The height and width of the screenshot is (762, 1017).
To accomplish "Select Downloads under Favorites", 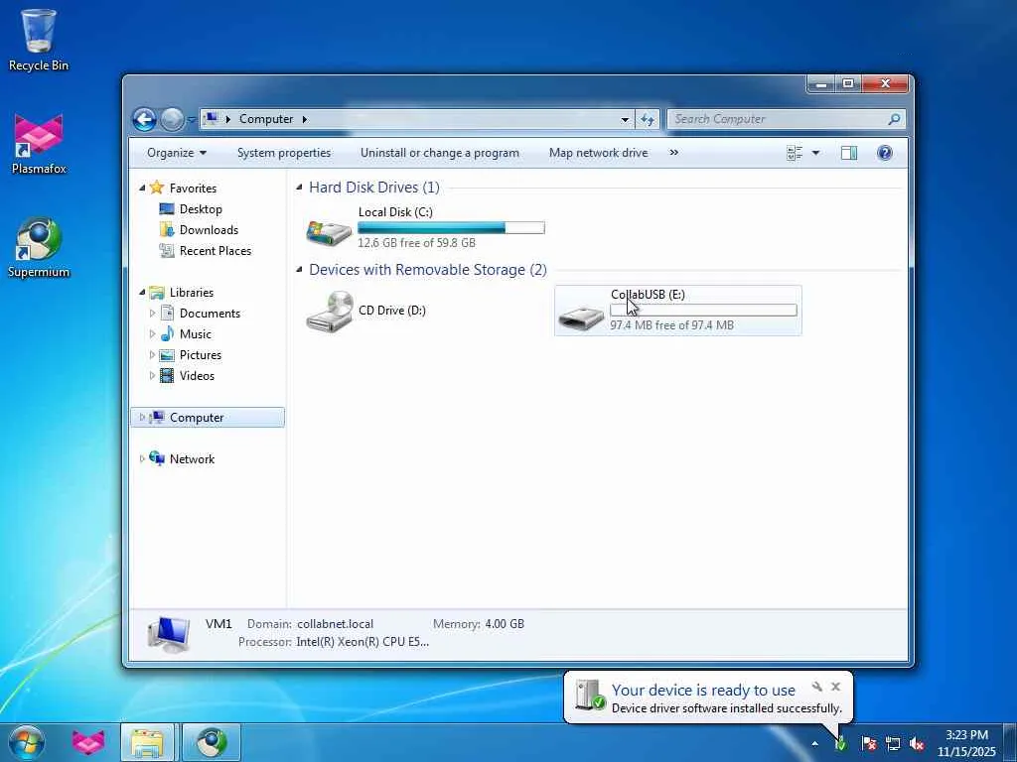I will click(x=209, y=230).
